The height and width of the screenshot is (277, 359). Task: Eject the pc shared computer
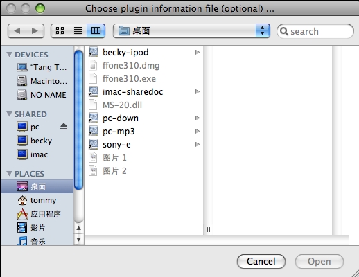(64, 127)
